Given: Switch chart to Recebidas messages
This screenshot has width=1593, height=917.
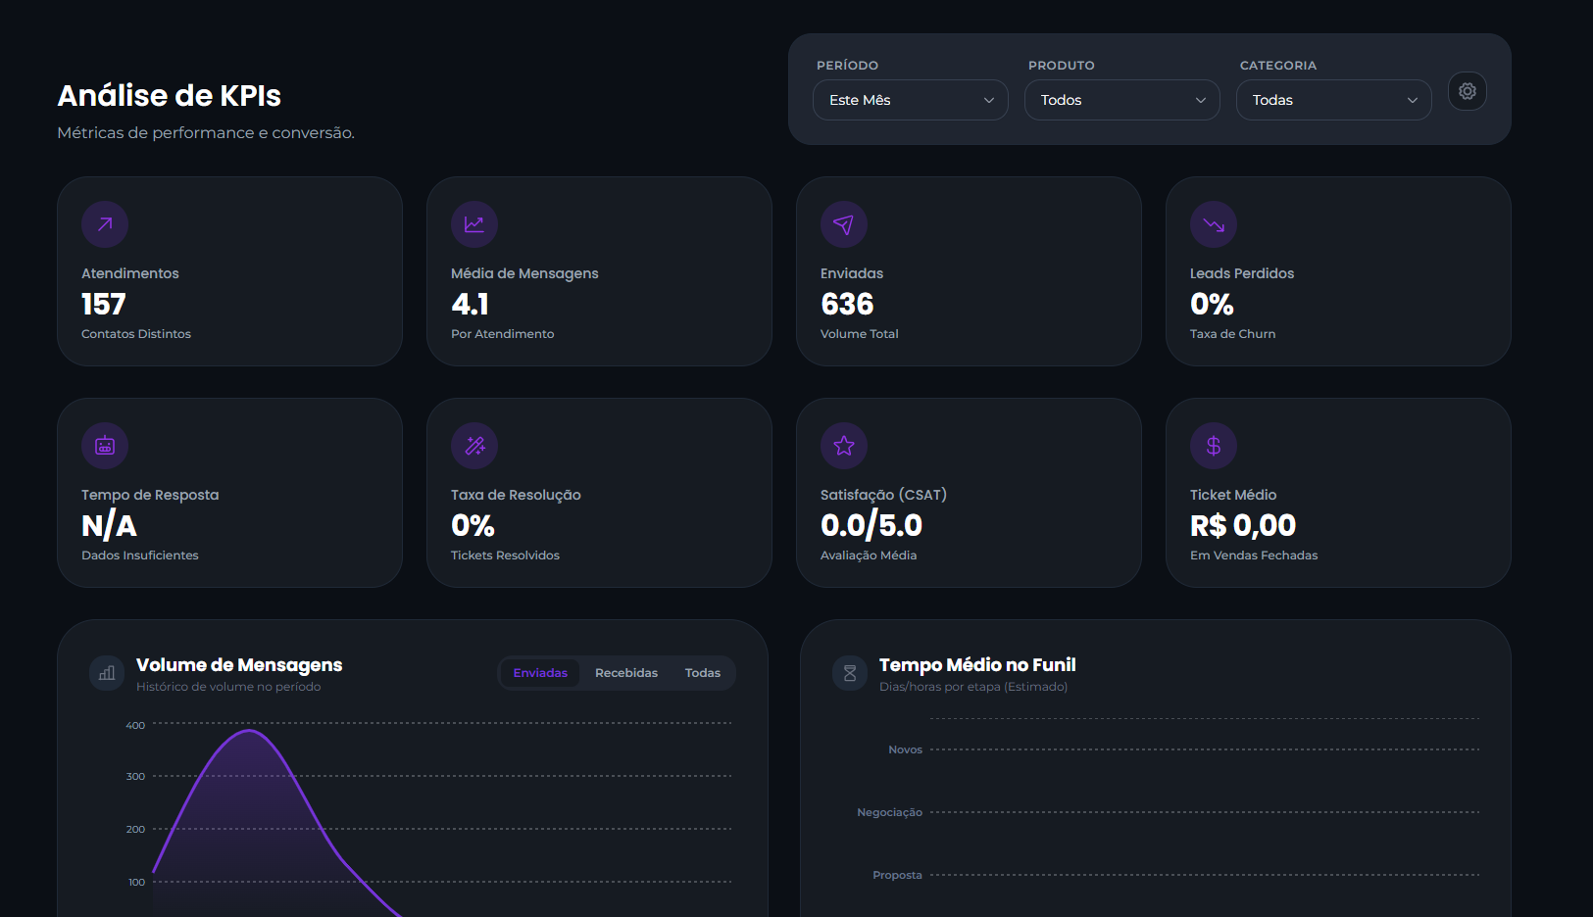Looking at the screenshot, I should point(626,673).
